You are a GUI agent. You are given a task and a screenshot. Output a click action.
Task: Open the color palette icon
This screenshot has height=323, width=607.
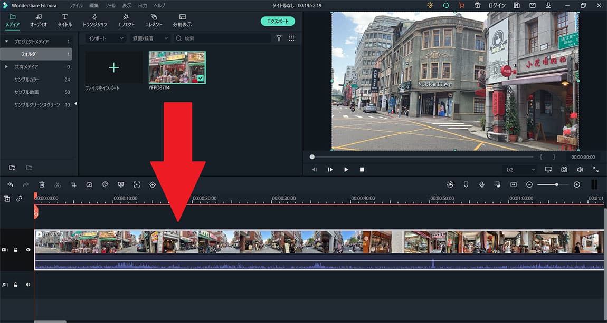105,184
